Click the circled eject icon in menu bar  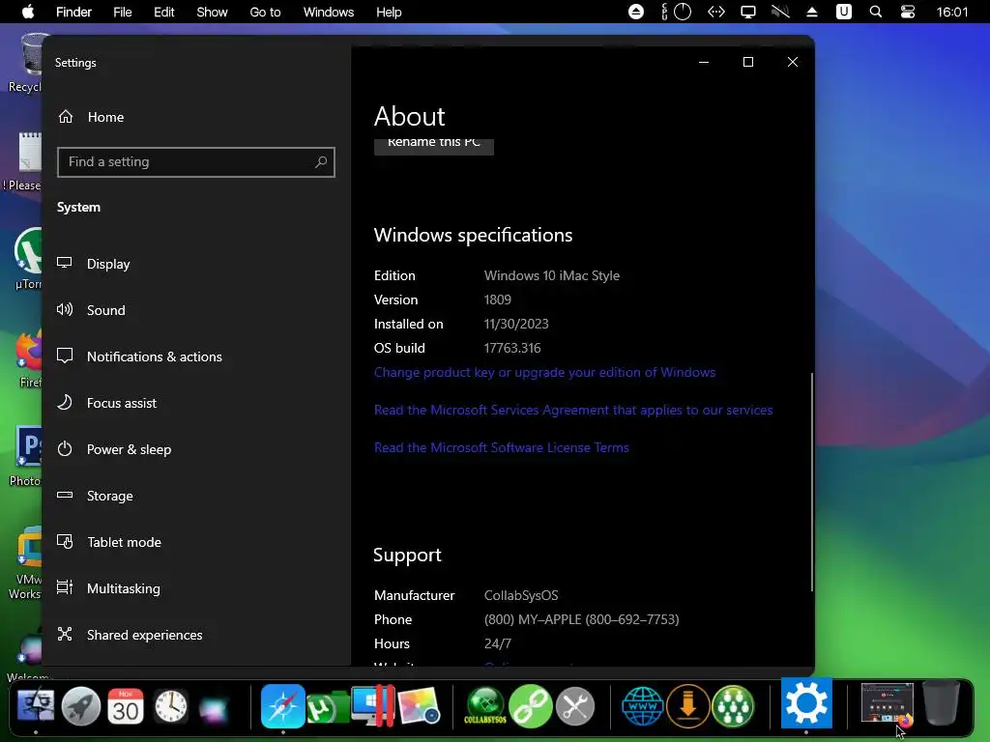click(636, 12)
